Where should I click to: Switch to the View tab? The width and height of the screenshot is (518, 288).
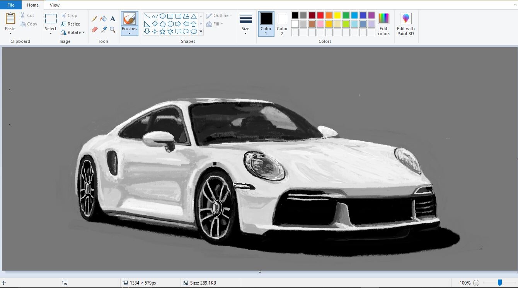pyautogui.click(x=55, y=5)
